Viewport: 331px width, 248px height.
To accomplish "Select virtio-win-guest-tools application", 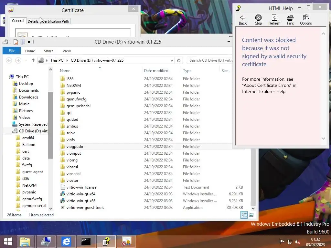I will (x=85, y=208).
